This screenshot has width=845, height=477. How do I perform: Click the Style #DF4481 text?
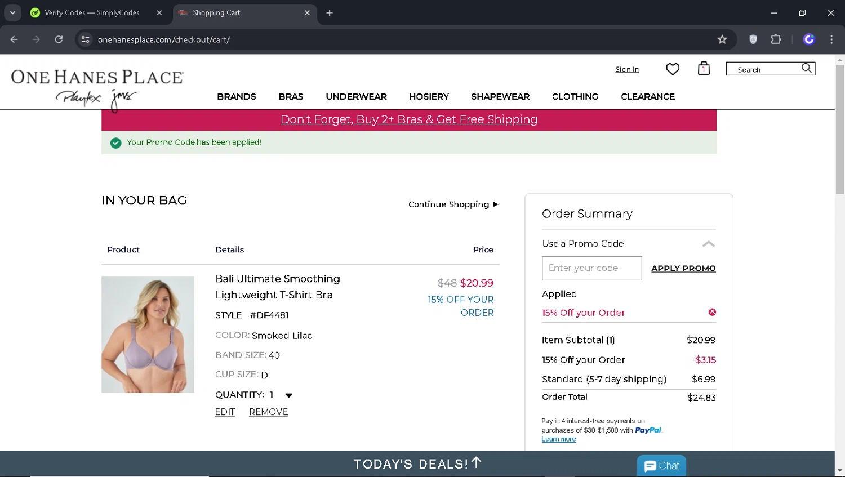[252, 315]
